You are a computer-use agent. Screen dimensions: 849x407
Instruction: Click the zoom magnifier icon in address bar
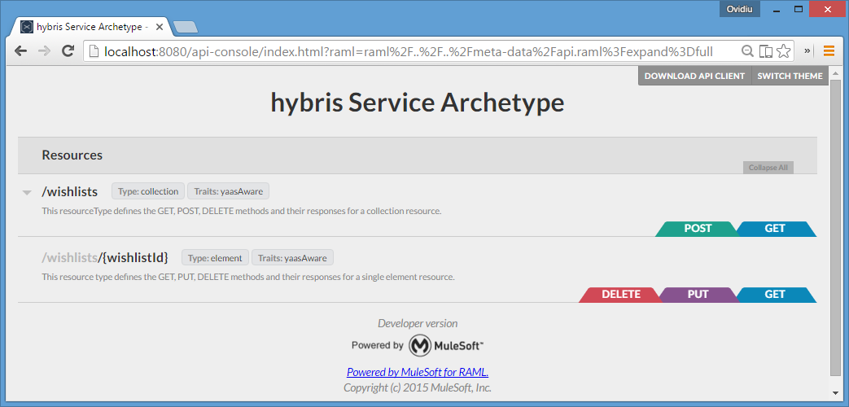click(x=747, y=51)
